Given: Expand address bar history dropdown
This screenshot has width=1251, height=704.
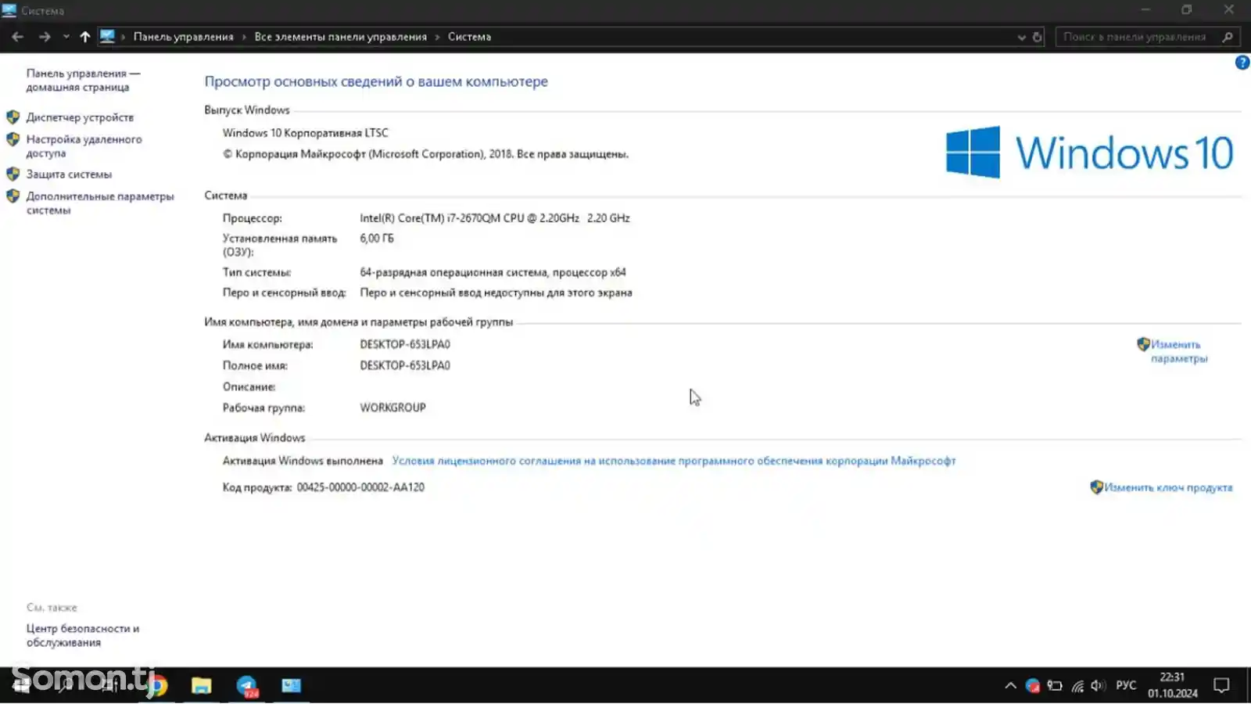Looking at the screenshot, I should coord(1021,37).
